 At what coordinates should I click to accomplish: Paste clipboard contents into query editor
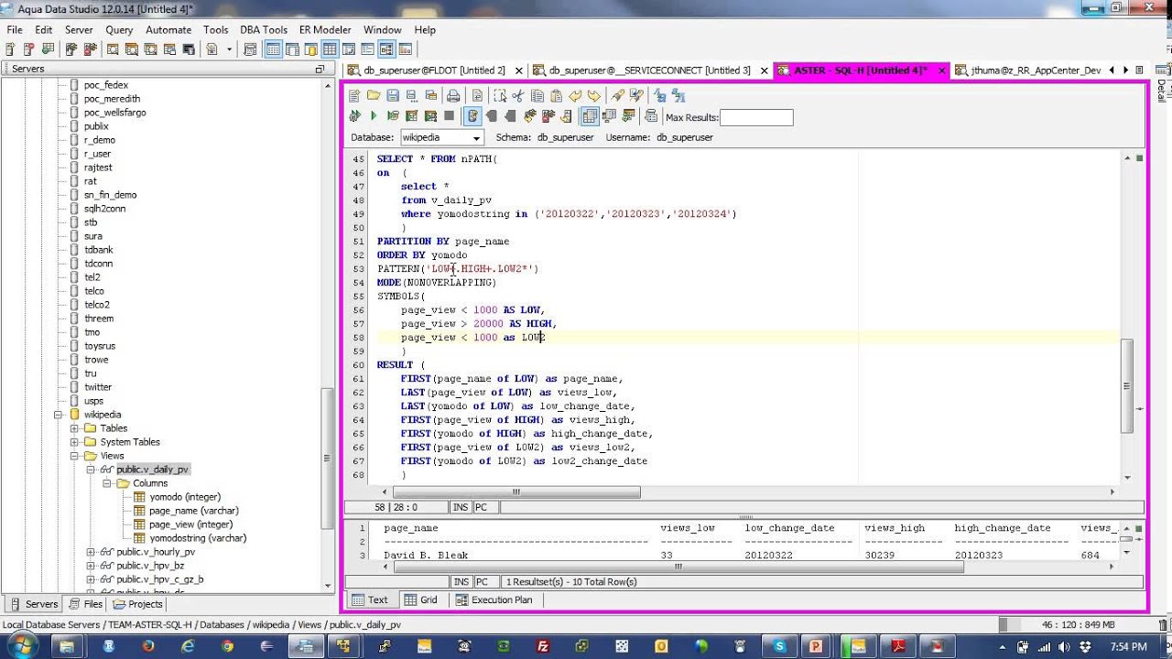pos(556,95)
